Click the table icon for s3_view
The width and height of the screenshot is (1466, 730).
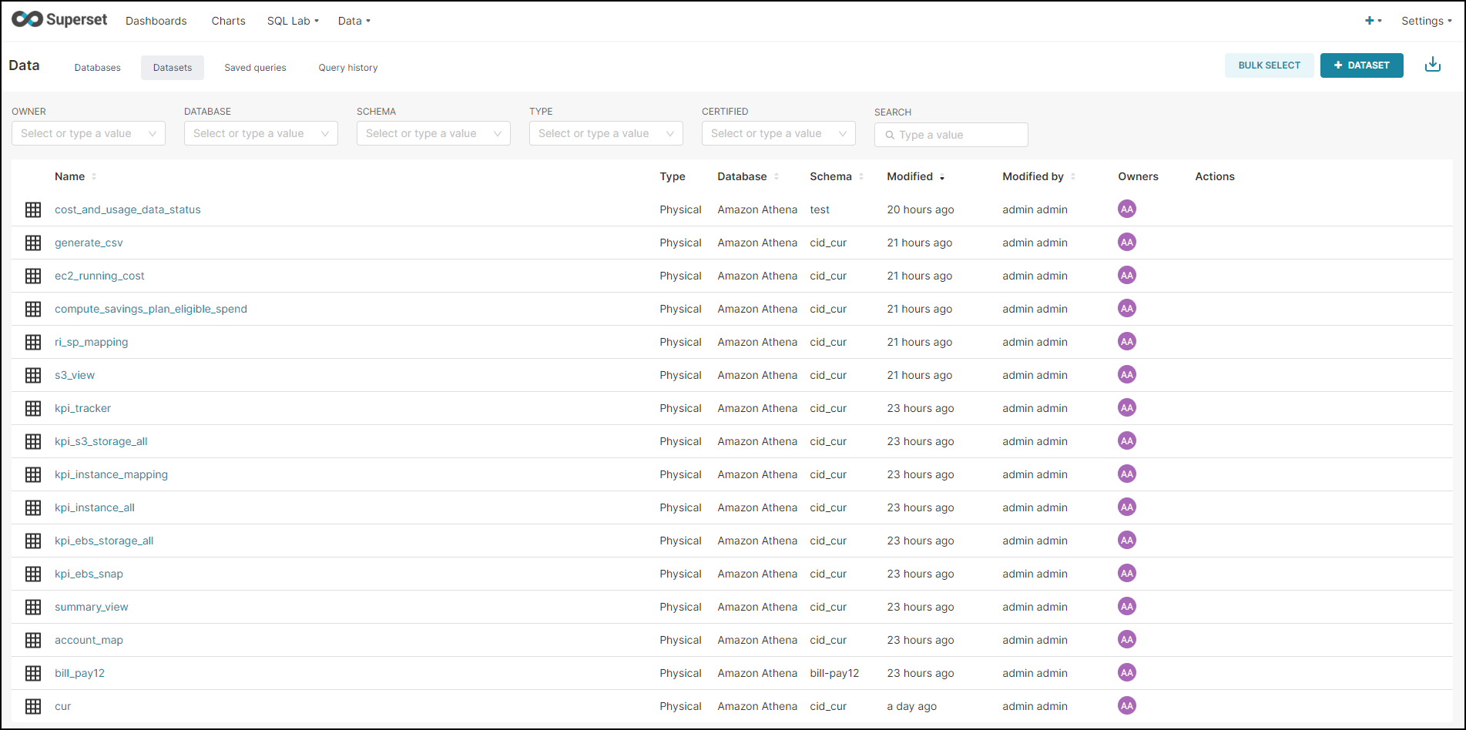pos(33,375)
